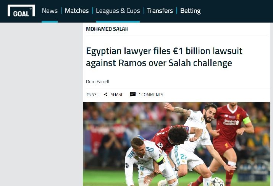Click the comments speech bubble icon
Image resolution: width=273 pixels, height=186 pixels.
[x=133, y=95]
